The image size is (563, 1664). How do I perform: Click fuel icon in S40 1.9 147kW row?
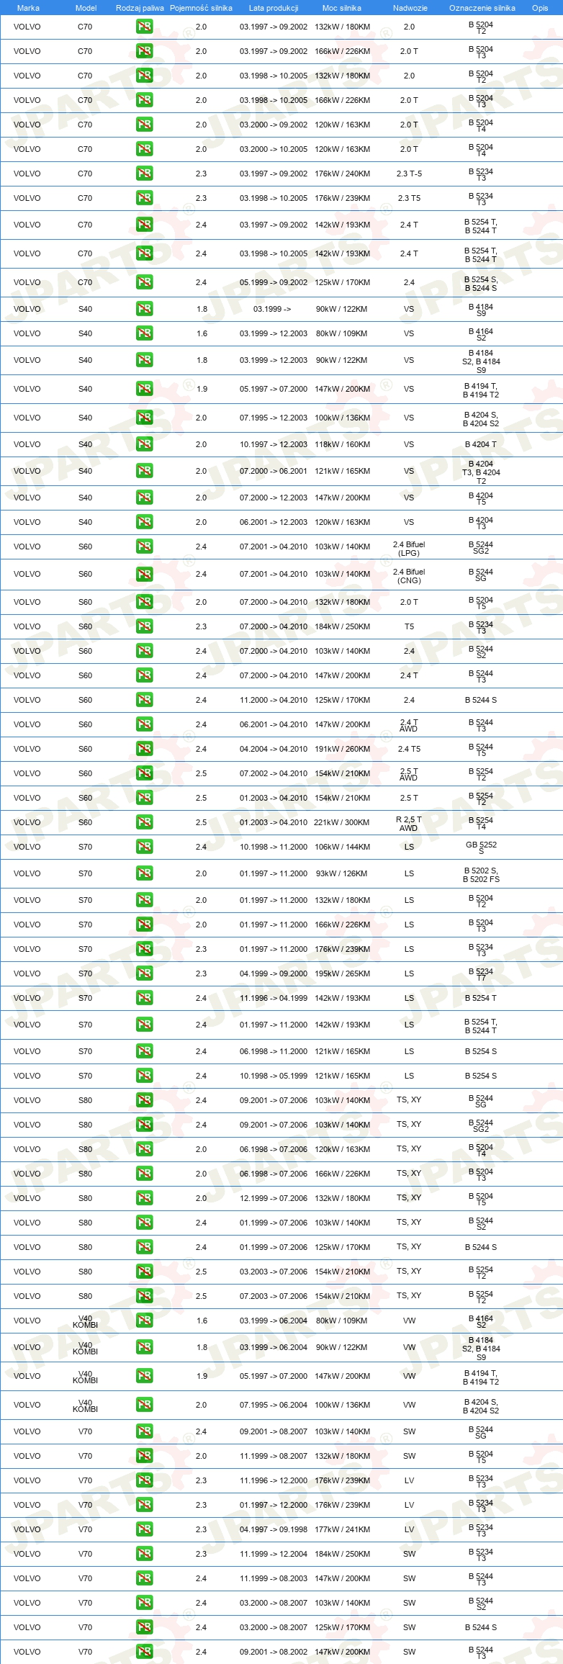(144, 389)
